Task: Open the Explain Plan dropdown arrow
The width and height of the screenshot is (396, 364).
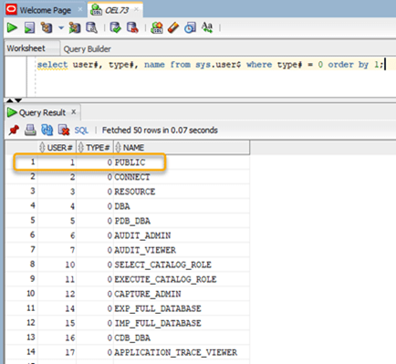Action: click(x=61, y=28)
